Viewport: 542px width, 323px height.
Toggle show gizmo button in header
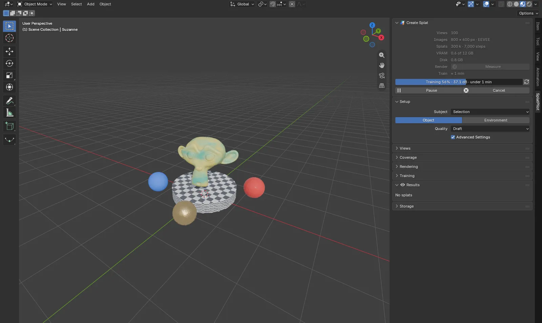[x=471, y=4]
